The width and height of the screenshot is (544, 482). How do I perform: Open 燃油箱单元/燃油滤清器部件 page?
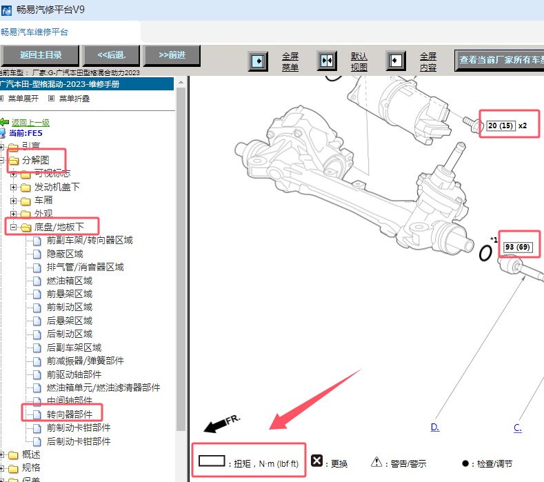coord(103,388)
